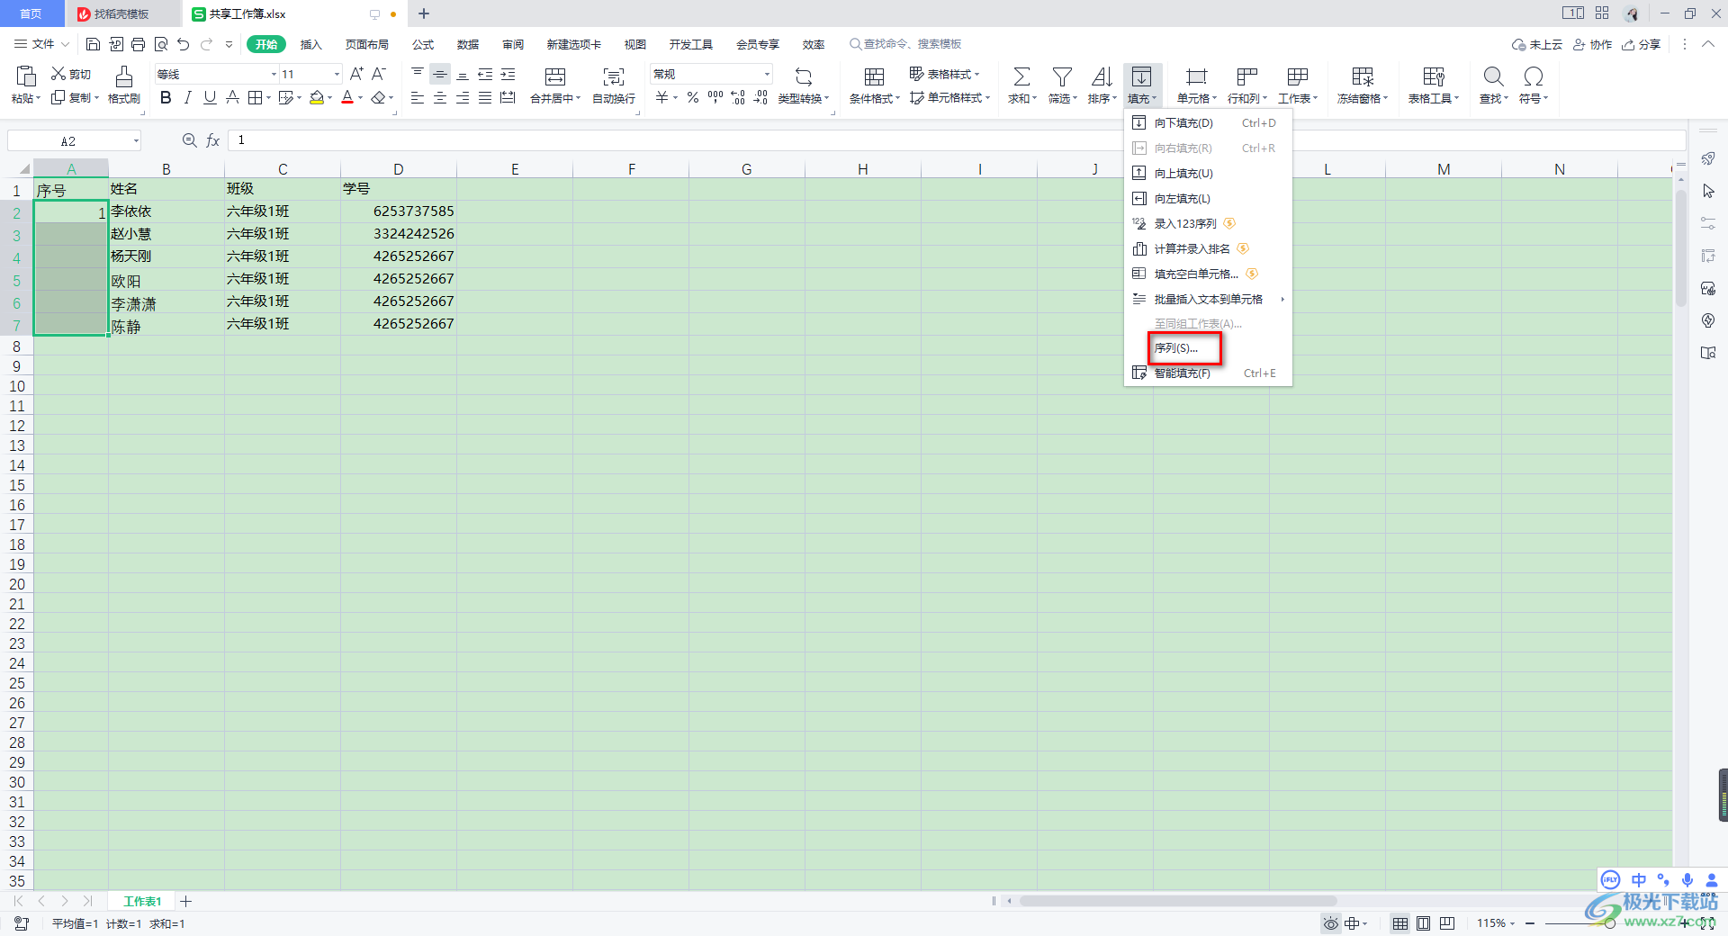Image resolution: width=1728 pixels, height=936 pixels.
Task: Click the Paste icon in ribbon
Action: (x=26, y=76)
